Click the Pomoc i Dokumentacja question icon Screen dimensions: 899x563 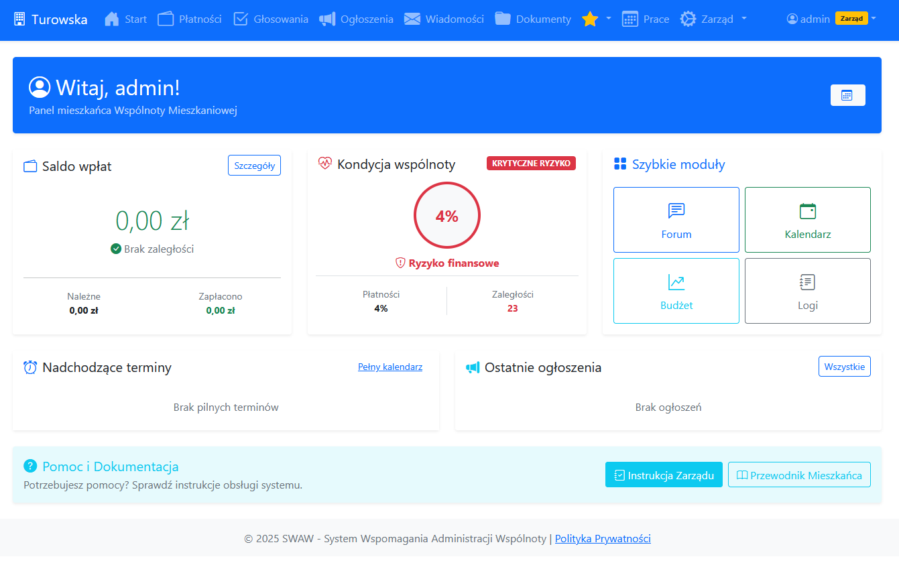tap(30, 466)
